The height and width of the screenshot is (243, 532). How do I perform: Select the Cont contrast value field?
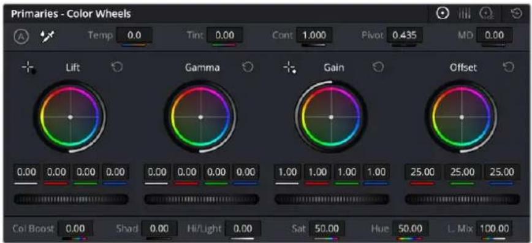314,36
